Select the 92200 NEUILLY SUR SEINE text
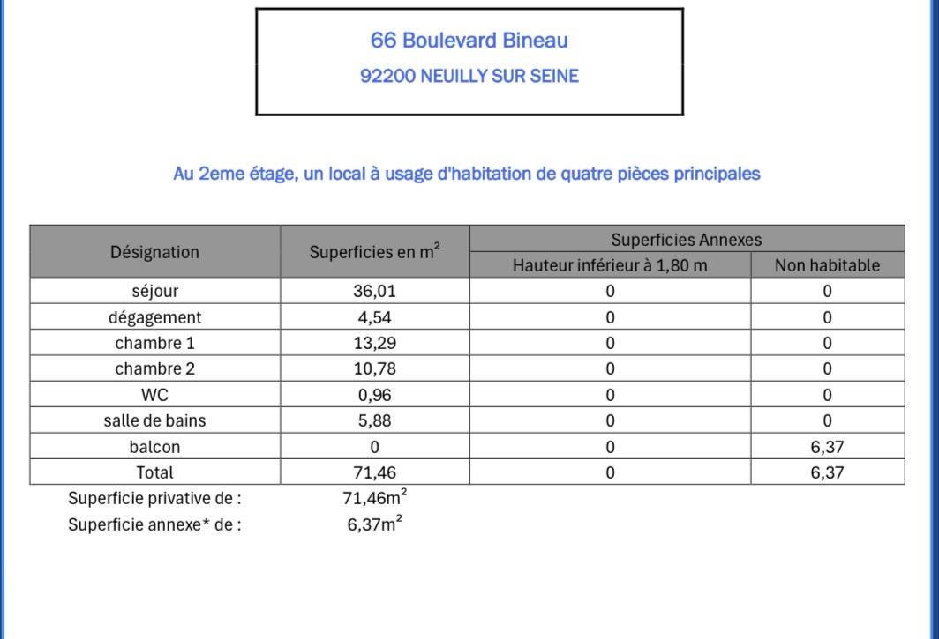939x639 pixels. click(x=469, y=76)
